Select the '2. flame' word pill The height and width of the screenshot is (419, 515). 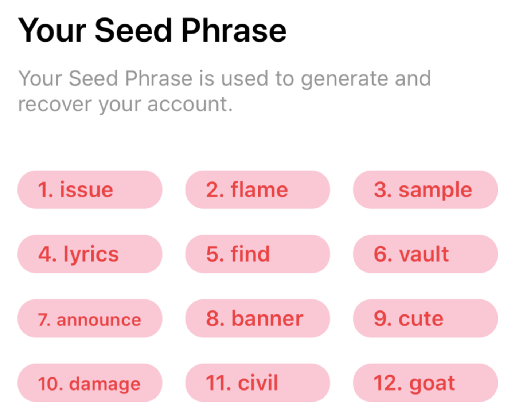(257, 189)
